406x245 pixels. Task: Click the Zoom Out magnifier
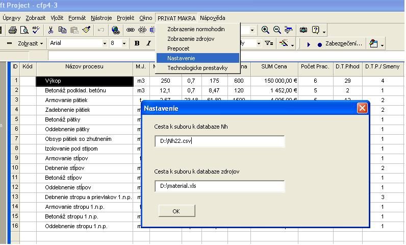(277, 31)
